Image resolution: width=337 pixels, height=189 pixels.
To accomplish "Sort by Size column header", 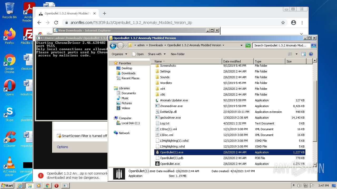I will tap(296, 61).
